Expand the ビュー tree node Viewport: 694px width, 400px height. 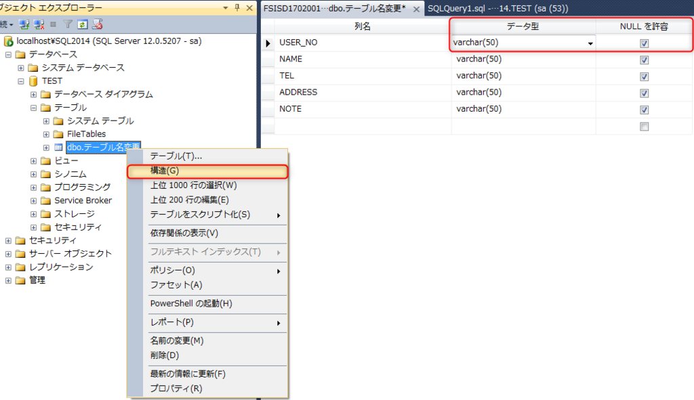33,160
